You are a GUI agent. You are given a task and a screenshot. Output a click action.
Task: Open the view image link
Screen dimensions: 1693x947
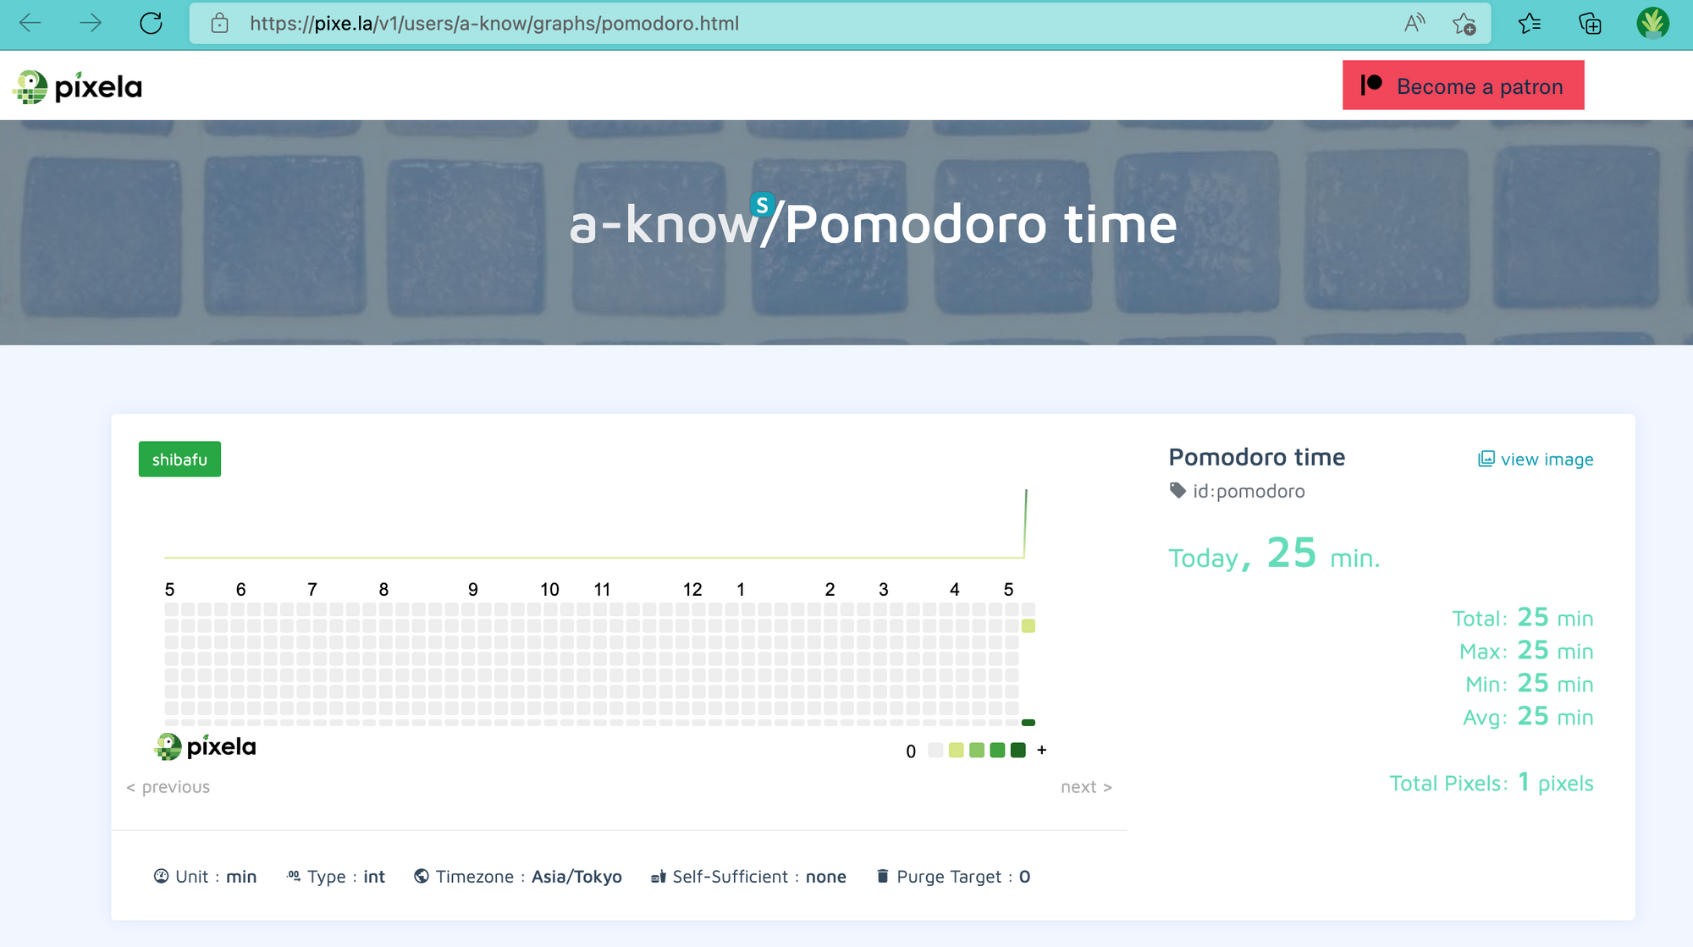[x=1536, y=459]
